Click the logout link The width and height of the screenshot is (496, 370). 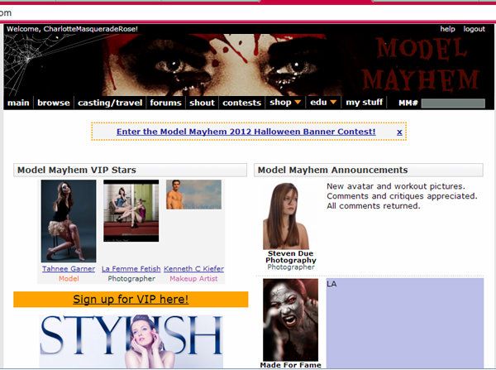pos(474,29)
